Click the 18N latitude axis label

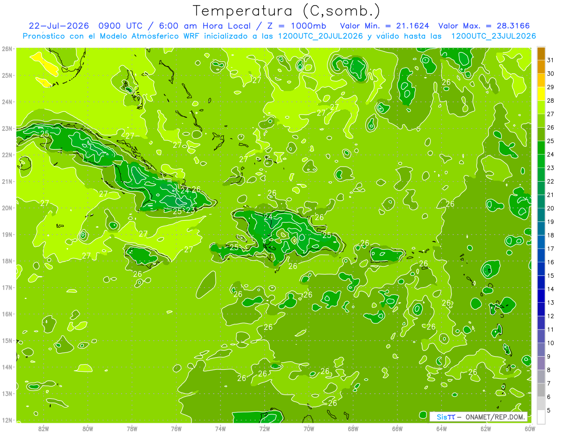point(7,260)
